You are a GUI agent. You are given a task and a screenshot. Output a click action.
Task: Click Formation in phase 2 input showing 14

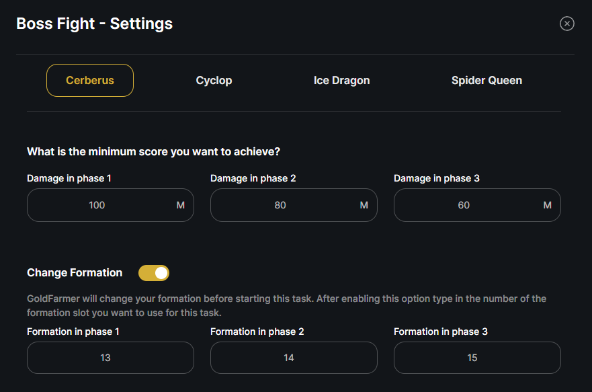pos(294,358)
